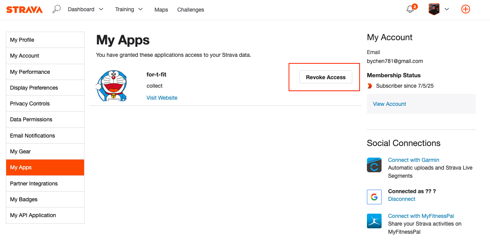Click the Strava logo
The image size is (490, 248).
click(24, 10)
